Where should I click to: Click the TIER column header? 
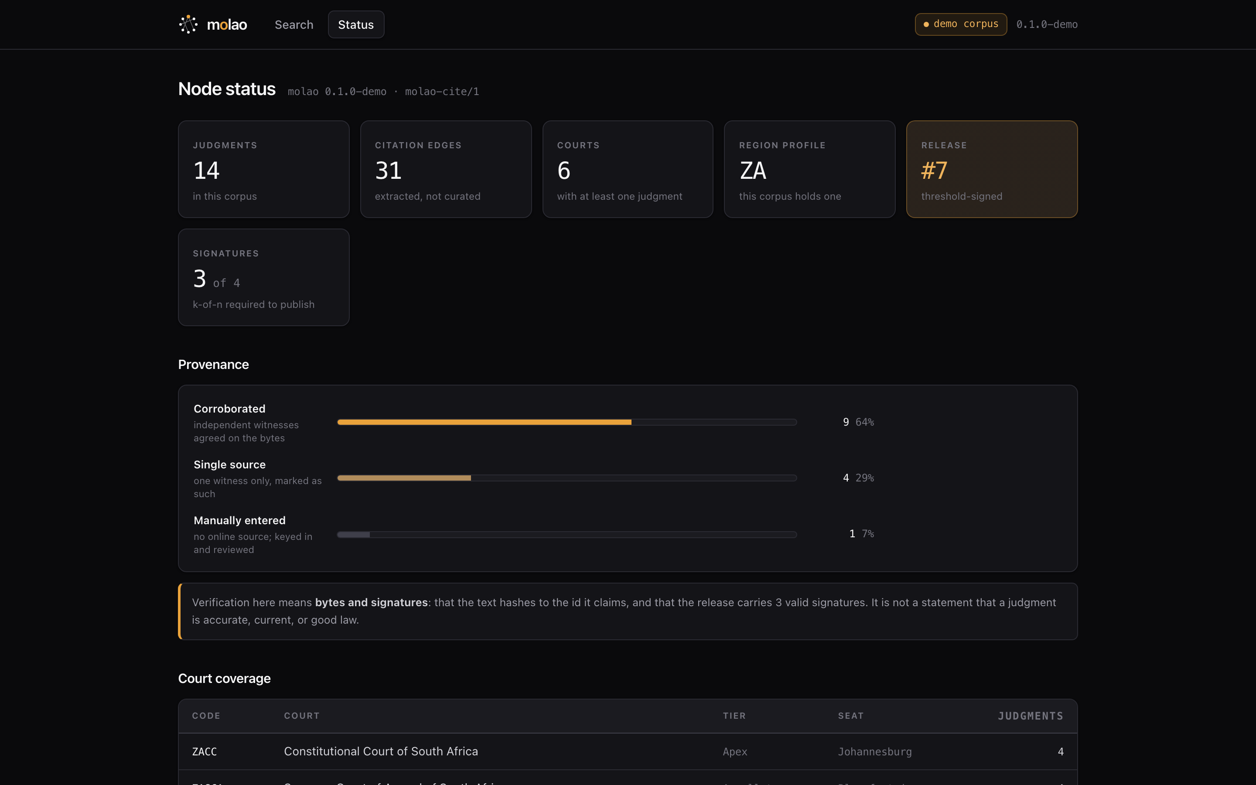coord(734,715)
